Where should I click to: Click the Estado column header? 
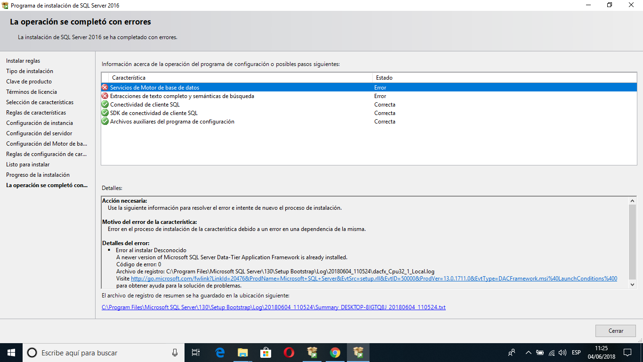point(505,77)
